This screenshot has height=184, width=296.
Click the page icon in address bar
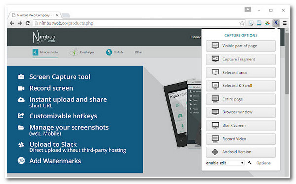pos(36,23)
